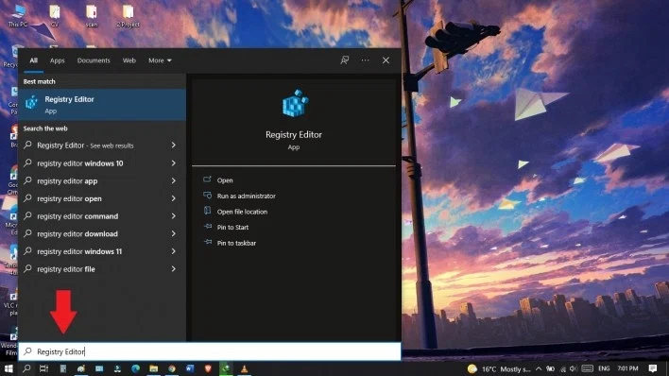Click the Pin to Start pin icon

coord(208,227)
